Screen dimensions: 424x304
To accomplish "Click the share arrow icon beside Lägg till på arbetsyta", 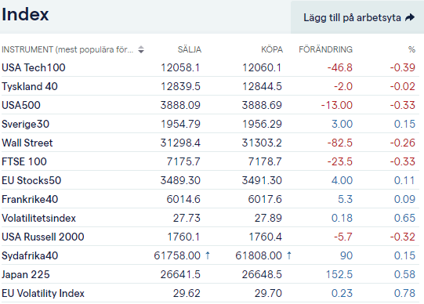I will click(410, 17).
